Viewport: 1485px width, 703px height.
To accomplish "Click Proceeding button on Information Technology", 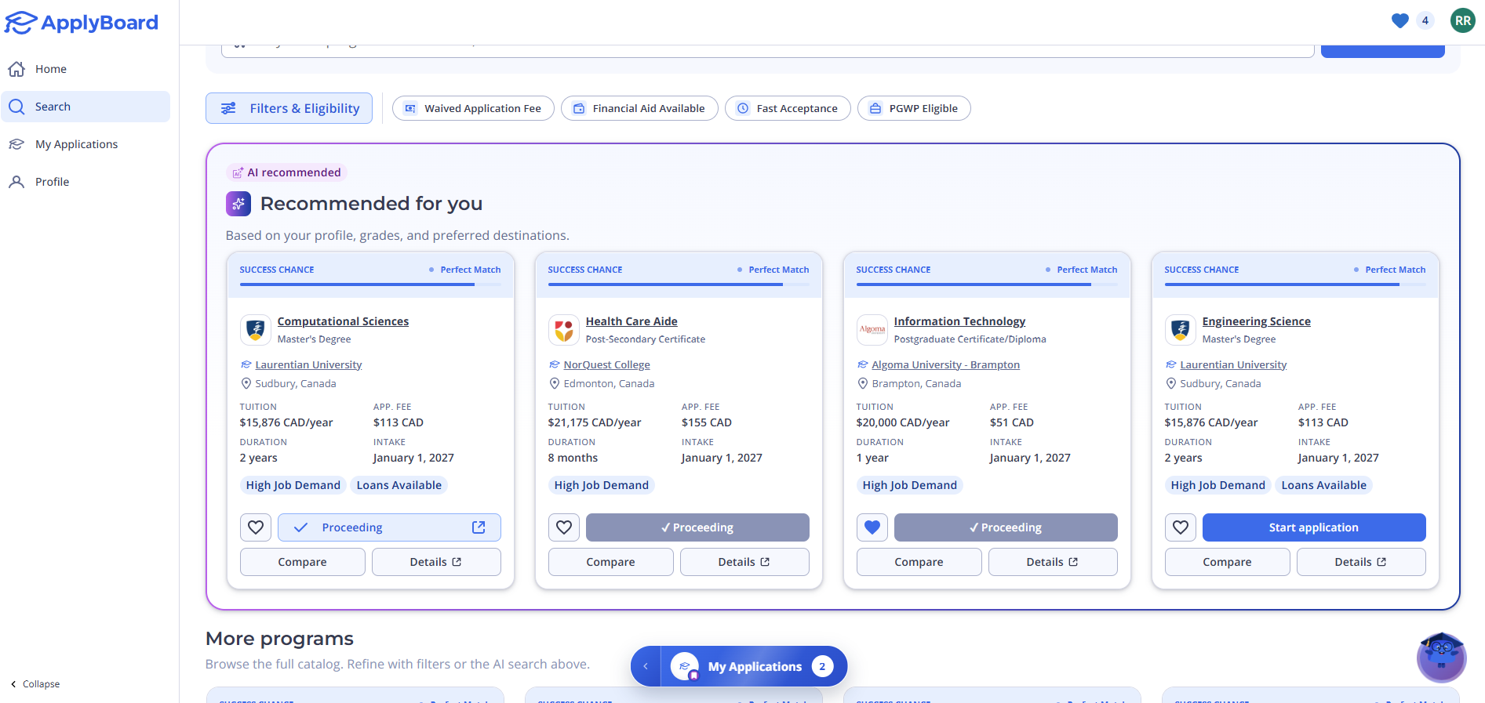I will [x=1006, y=527].
